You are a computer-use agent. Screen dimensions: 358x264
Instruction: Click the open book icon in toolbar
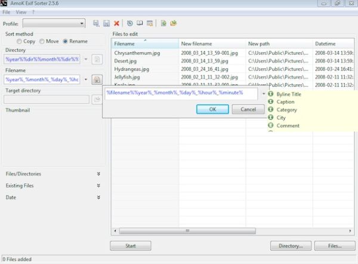[x=138, y=23]
